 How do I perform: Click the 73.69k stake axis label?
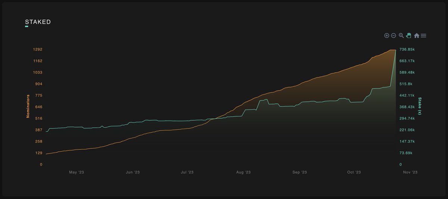(406, 153)
